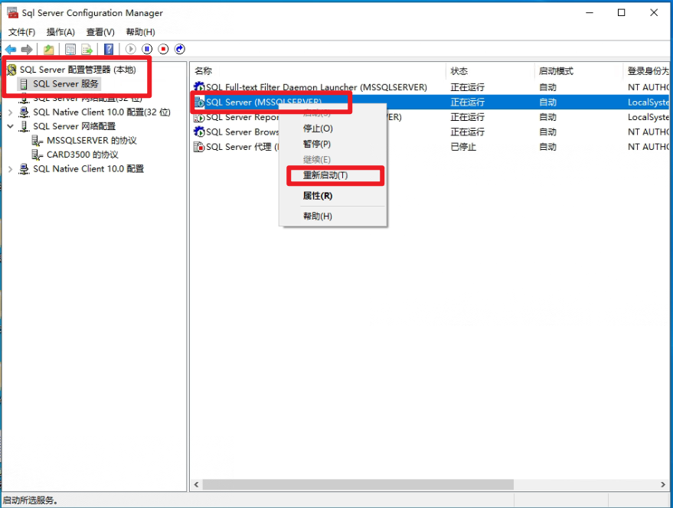Collapse the SQL Server 网络配置 node
Screen dimensions: 673x508
pos(10,126)
